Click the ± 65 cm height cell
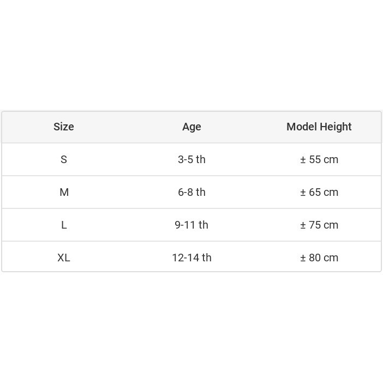Image resolution: width=383 pixels, height=383 pixels. tap(319, 192)
